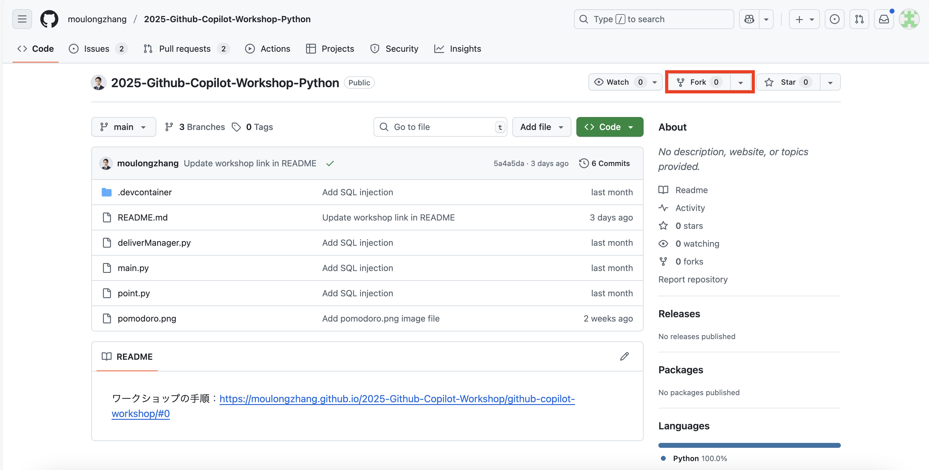Open the workshop URL in README
The height and width of the screenshot is (470, 929).
click(x=343, y=406)
